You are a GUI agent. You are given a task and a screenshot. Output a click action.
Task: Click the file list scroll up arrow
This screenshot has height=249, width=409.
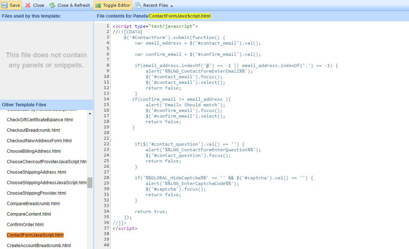pyautogui.click(x=90, y=114)
